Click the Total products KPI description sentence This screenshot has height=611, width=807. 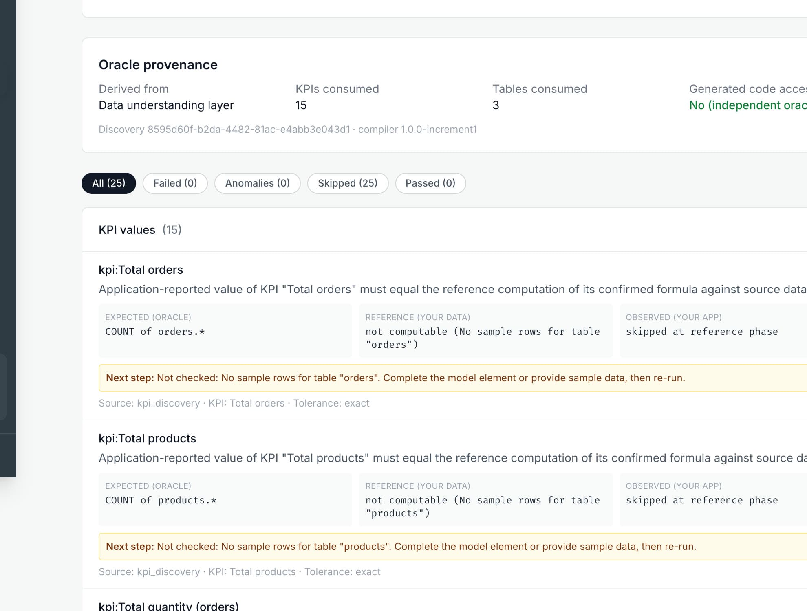[453, 458]
